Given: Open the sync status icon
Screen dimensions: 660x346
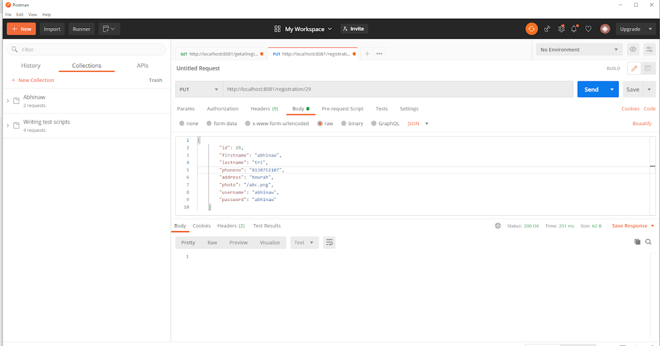Looking at the screenshot, I should [x=531, y=29].
